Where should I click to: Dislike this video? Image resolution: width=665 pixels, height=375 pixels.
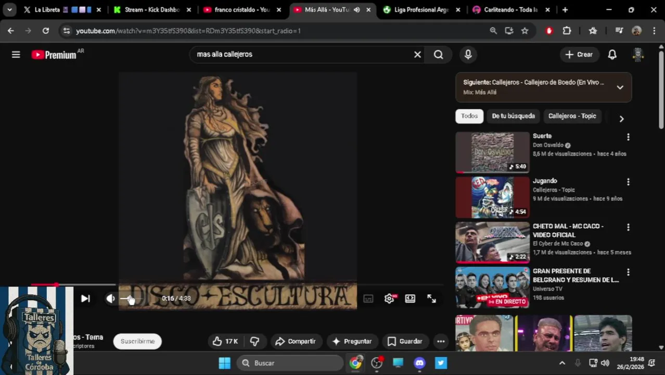coord(254,341)
